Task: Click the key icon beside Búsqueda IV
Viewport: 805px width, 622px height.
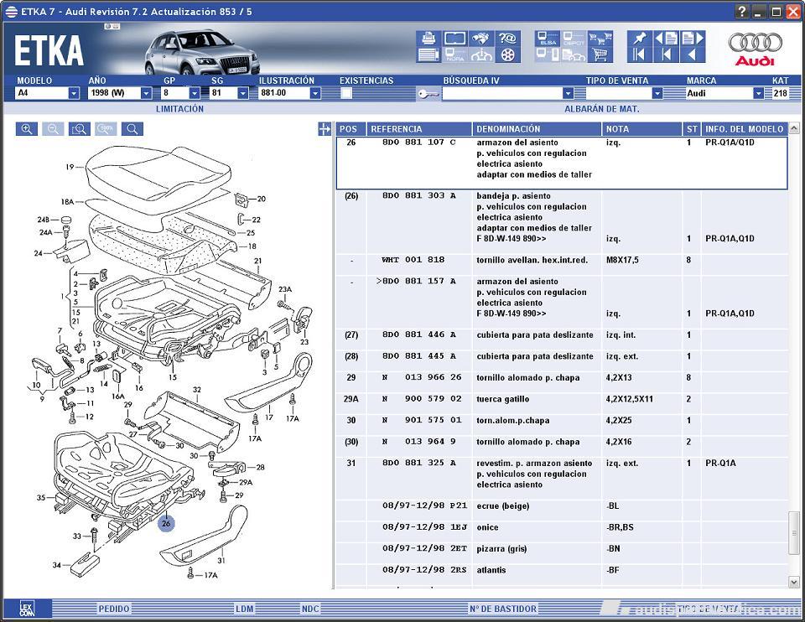Action: tap(428, 93)
